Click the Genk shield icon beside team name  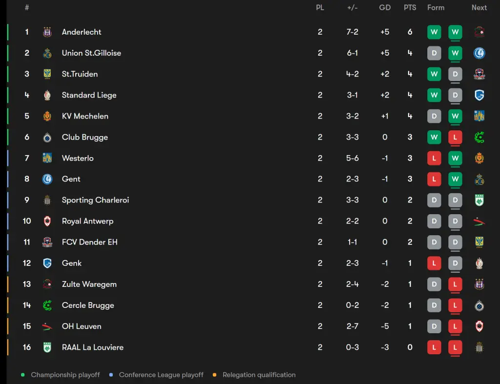point(47,263)
